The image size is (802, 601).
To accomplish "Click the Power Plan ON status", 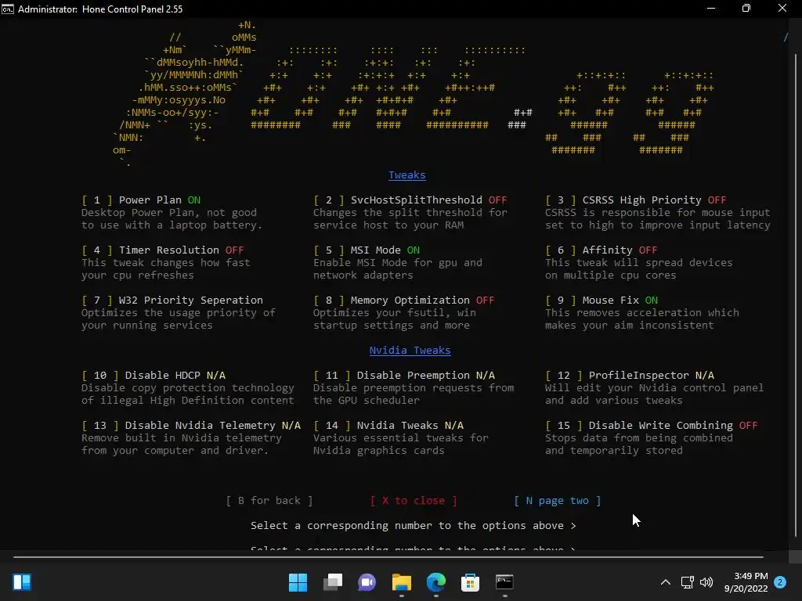I will tap(194, 200).
